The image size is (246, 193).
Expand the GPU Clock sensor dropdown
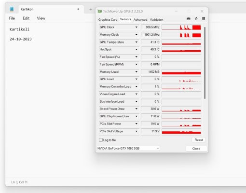(137, 27)
